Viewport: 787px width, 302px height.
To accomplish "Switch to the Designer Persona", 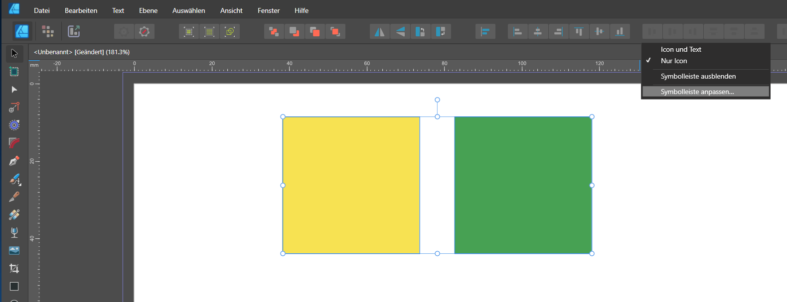I will point(22,31).
